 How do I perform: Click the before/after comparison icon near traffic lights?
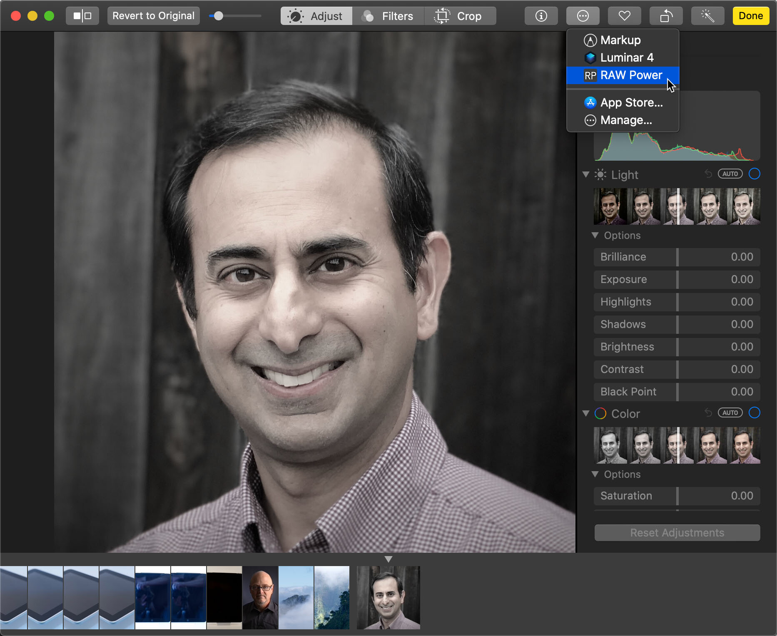pyautogui.click(x=82, y=16)
